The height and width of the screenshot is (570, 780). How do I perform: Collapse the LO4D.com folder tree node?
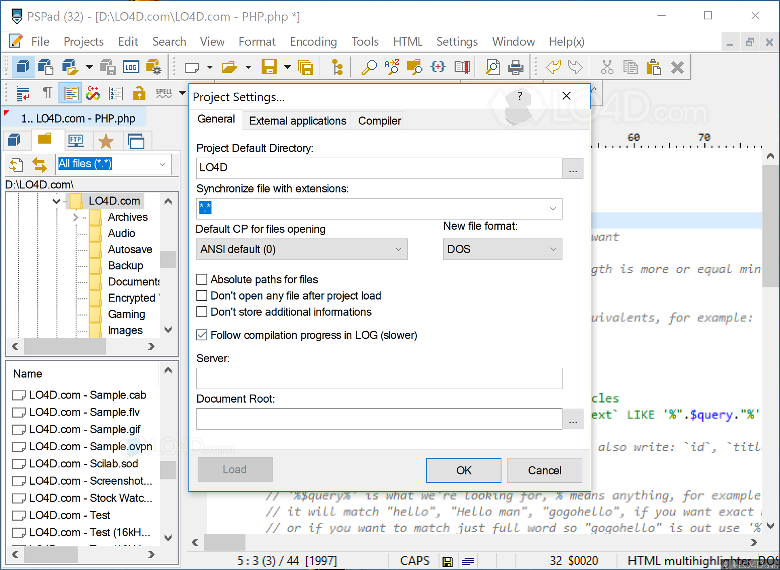coord(56,201)
